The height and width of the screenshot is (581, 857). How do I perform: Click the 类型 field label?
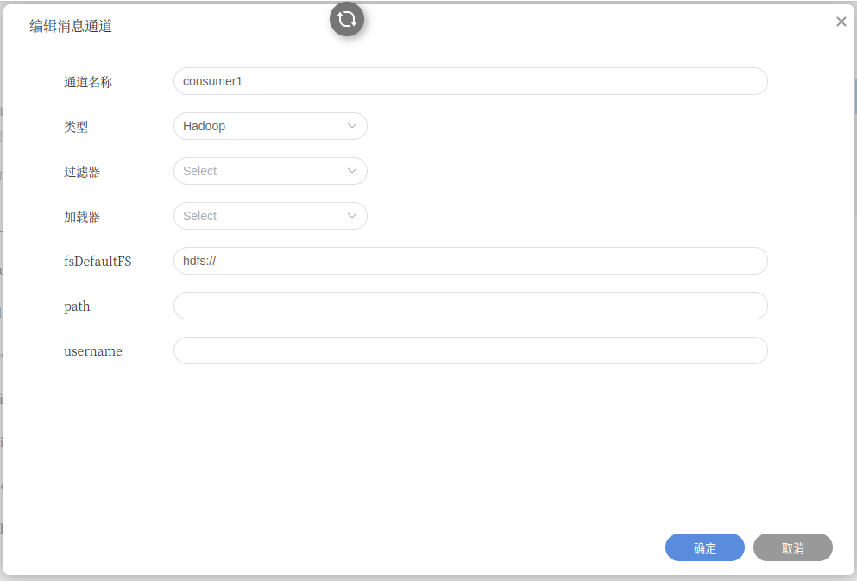click(76, 127)
